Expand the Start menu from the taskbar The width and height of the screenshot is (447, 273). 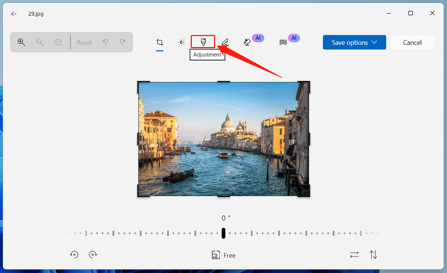coord(224,271)
